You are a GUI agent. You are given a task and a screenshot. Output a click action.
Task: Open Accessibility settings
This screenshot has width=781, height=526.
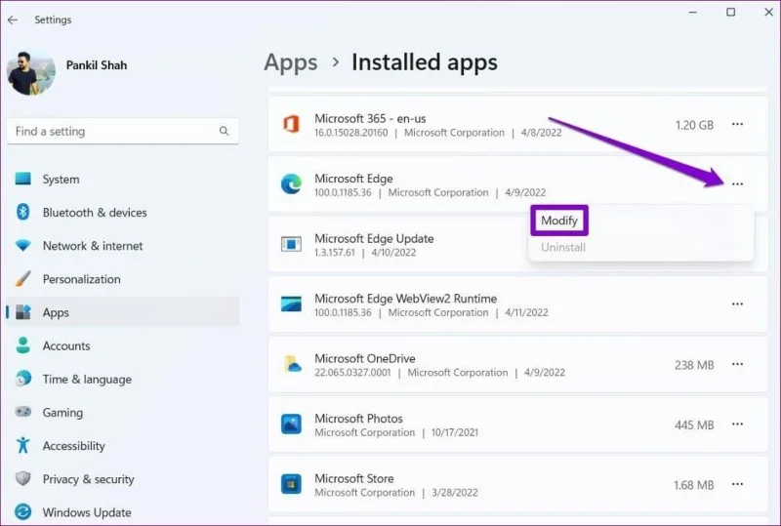point(123,446)
